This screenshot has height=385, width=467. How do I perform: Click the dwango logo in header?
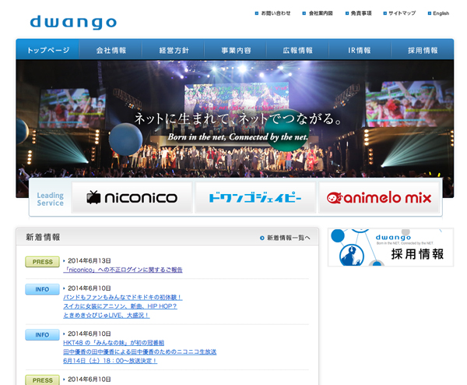click(73, 22)
